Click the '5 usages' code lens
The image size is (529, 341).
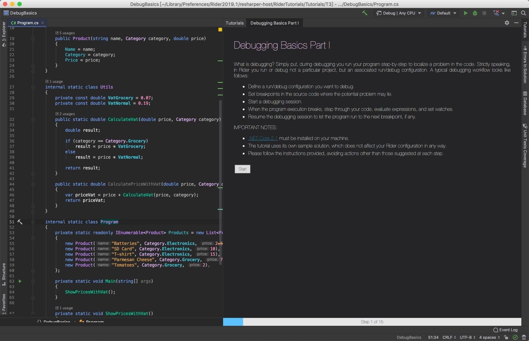(65, 33)
